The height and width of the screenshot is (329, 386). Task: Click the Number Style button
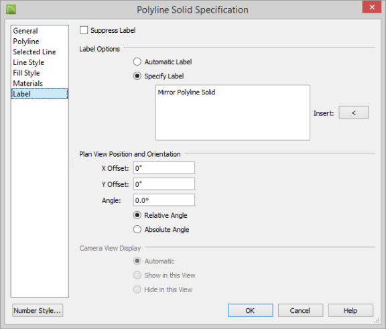38,310
